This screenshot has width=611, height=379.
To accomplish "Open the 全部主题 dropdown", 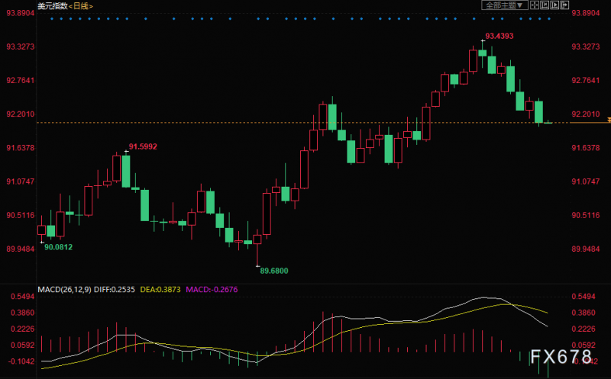I will [505, 5].
